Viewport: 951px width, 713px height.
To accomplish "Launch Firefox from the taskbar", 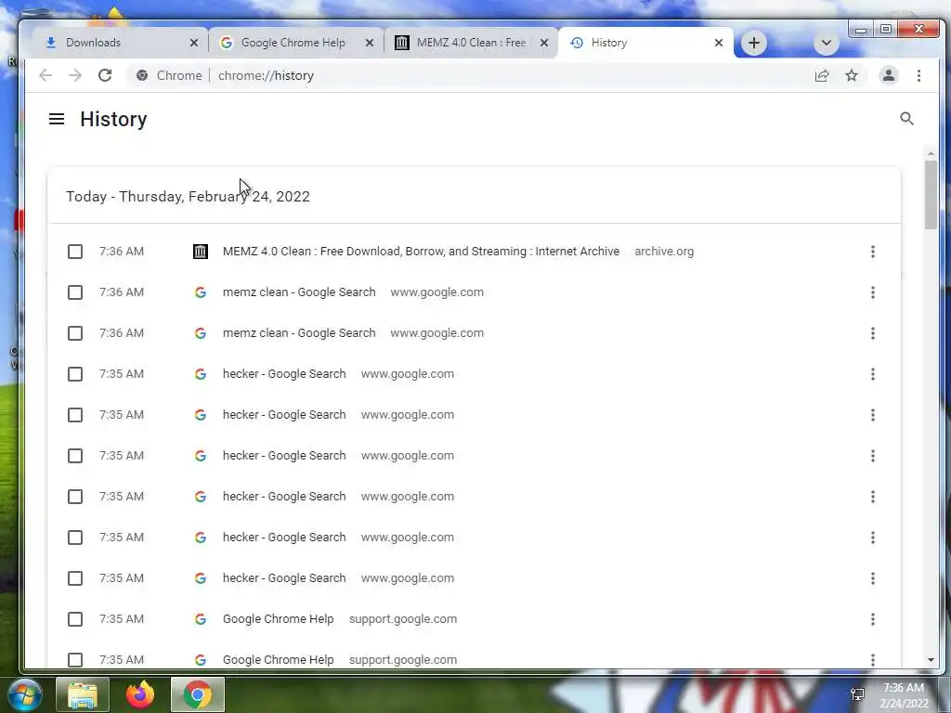I will click(140, 694).
